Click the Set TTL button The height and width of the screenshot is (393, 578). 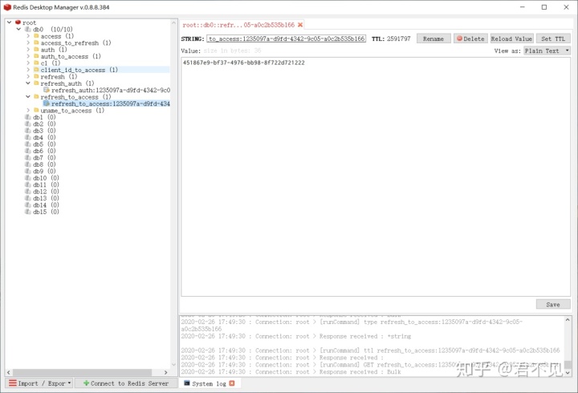(553, 38)
